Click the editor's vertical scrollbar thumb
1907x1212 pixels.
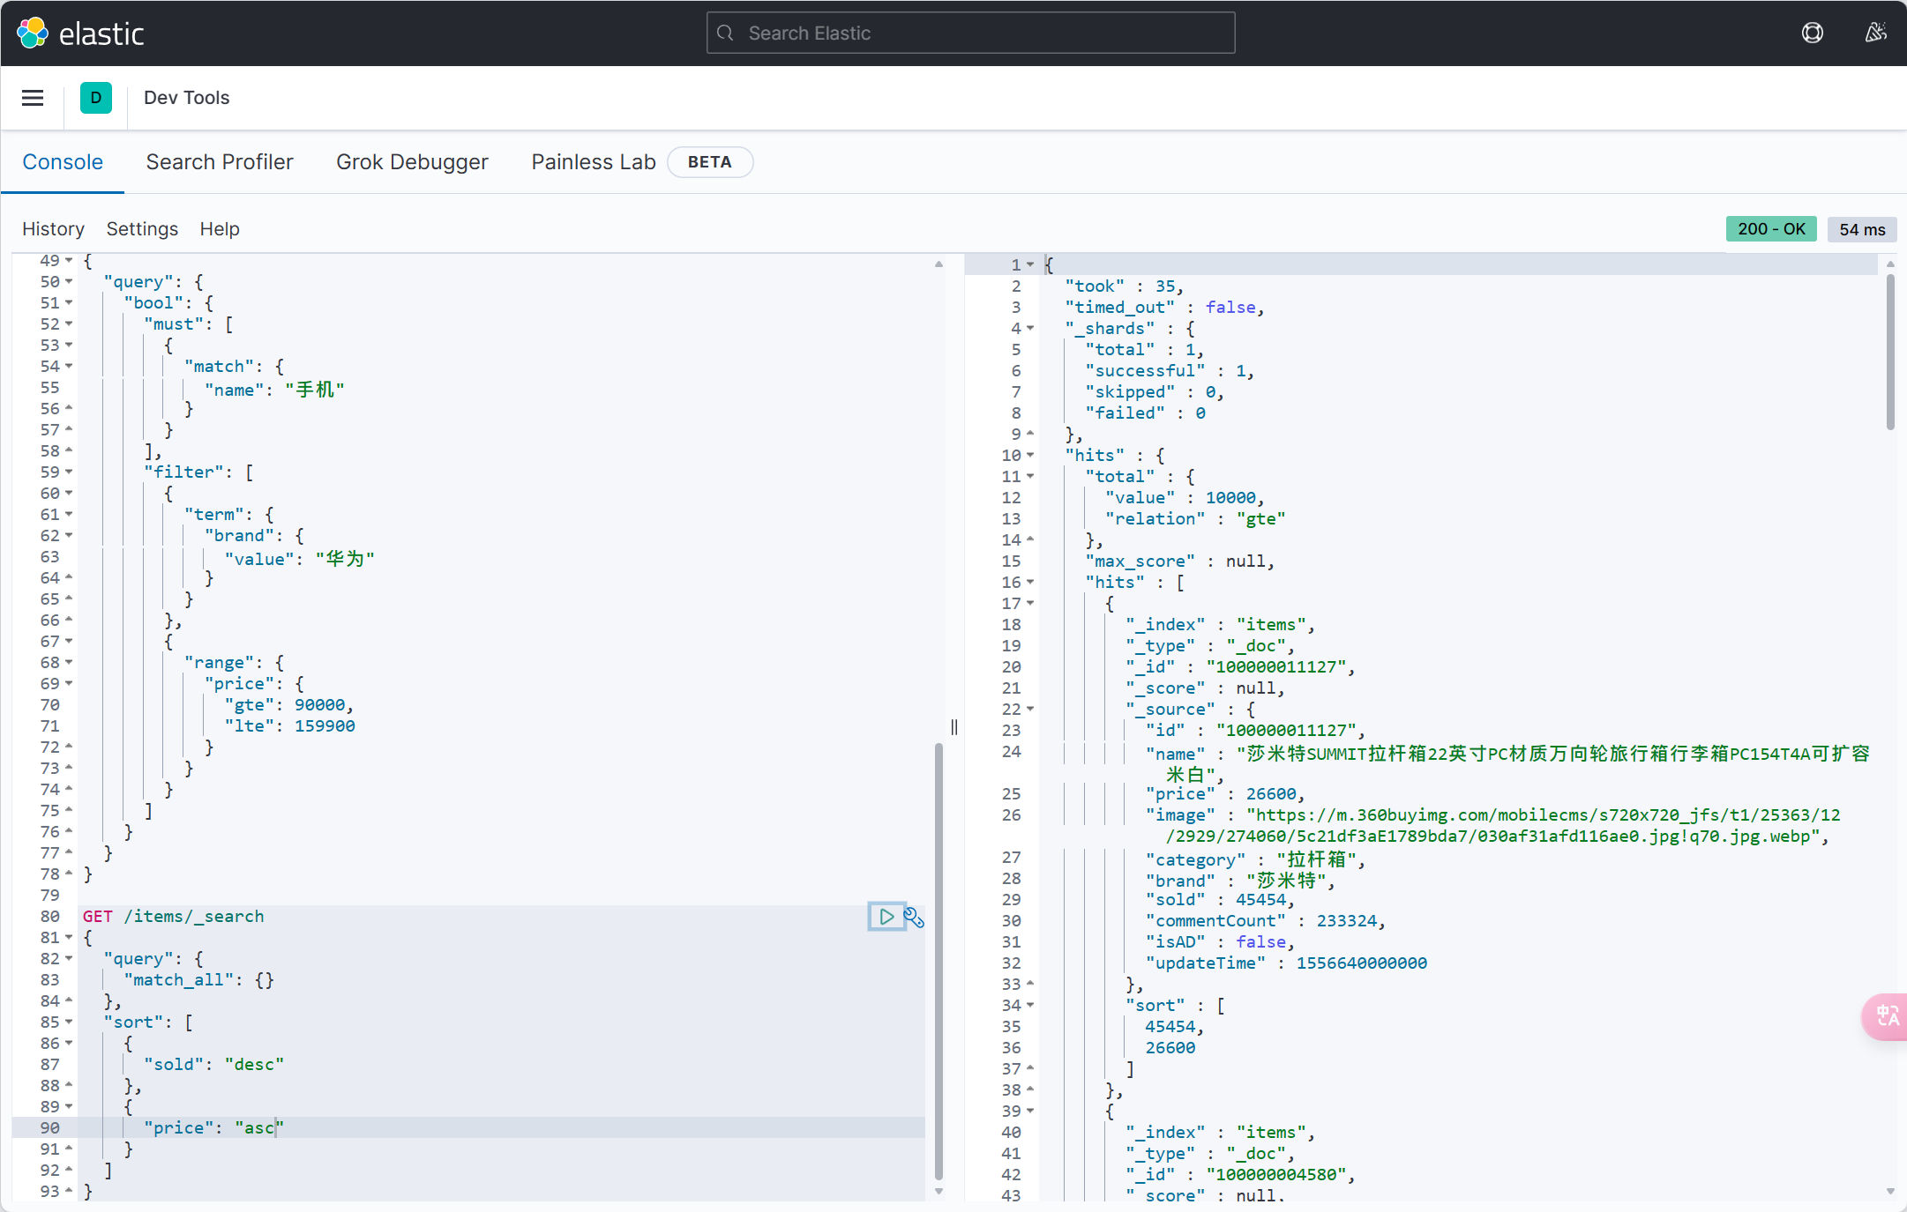click(x=939, y=961)
